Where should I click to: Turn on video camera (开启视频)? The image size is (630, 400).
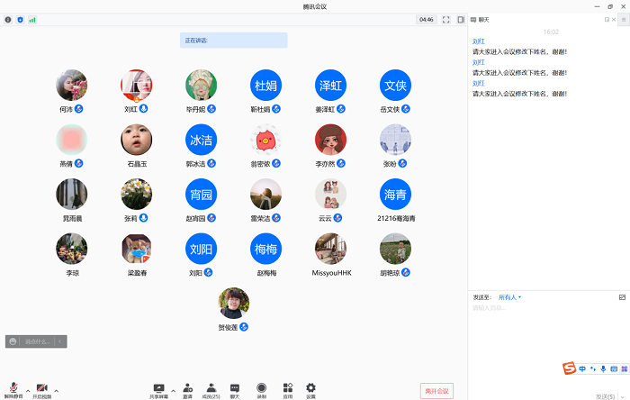[x=41, y=388]
